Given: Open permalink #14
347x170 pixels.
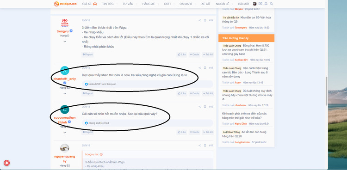Looking at the screenshot, I should click(211, 20).
